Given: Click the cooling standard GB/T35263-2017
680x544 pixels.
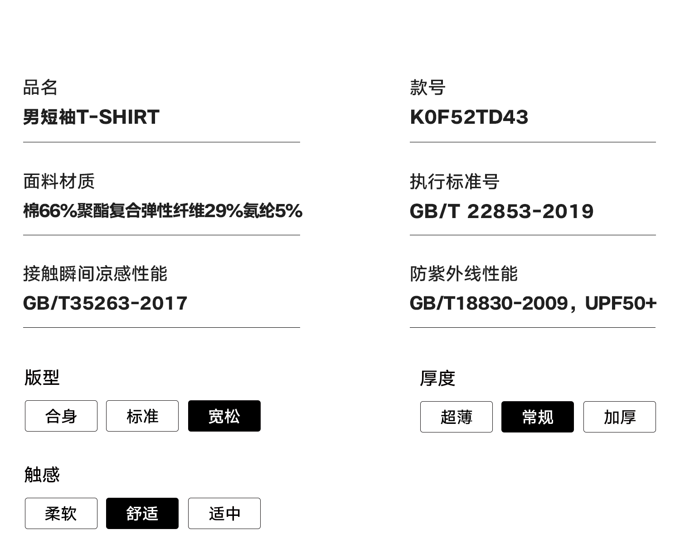Looking at the screenshot, I should pos(105,303).
